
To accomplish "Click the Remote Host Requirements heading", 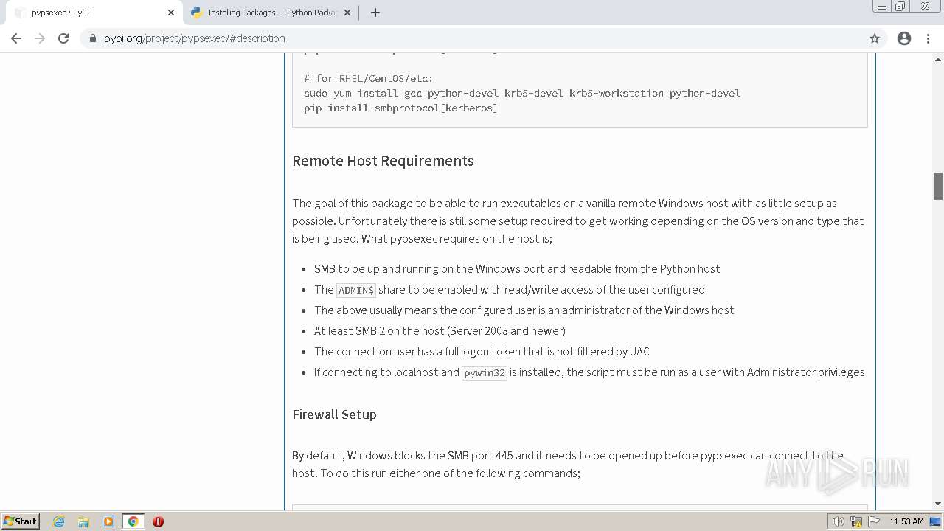I will (383, 161).
